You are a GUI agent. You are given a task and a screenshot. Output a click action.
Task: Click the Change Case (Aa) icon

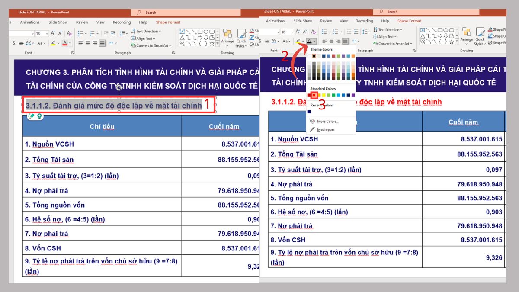click(40, 43)
